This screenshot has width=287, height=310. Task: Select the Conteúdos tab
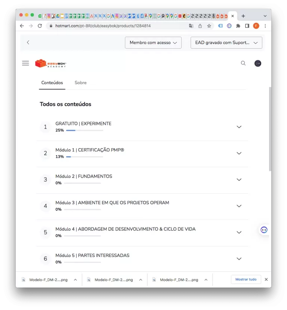click(52, 83)
